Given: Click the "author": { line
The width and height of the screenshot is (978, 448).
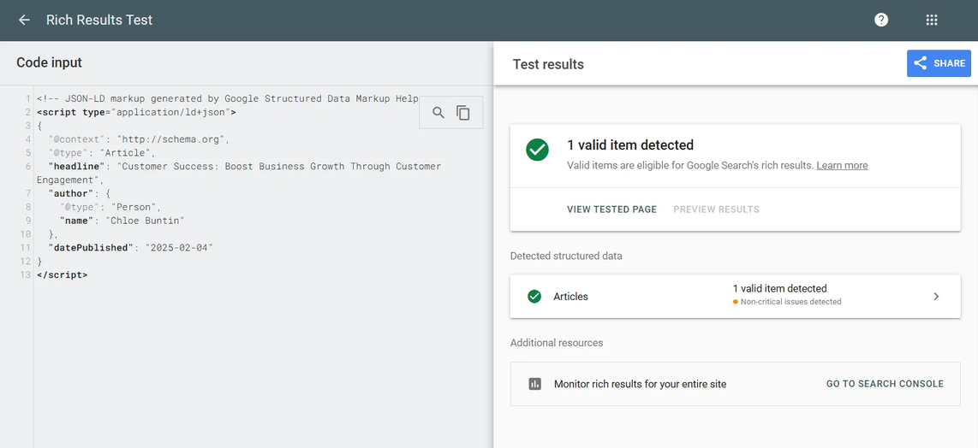Looking at the screenshot, I should coord(79,193).
